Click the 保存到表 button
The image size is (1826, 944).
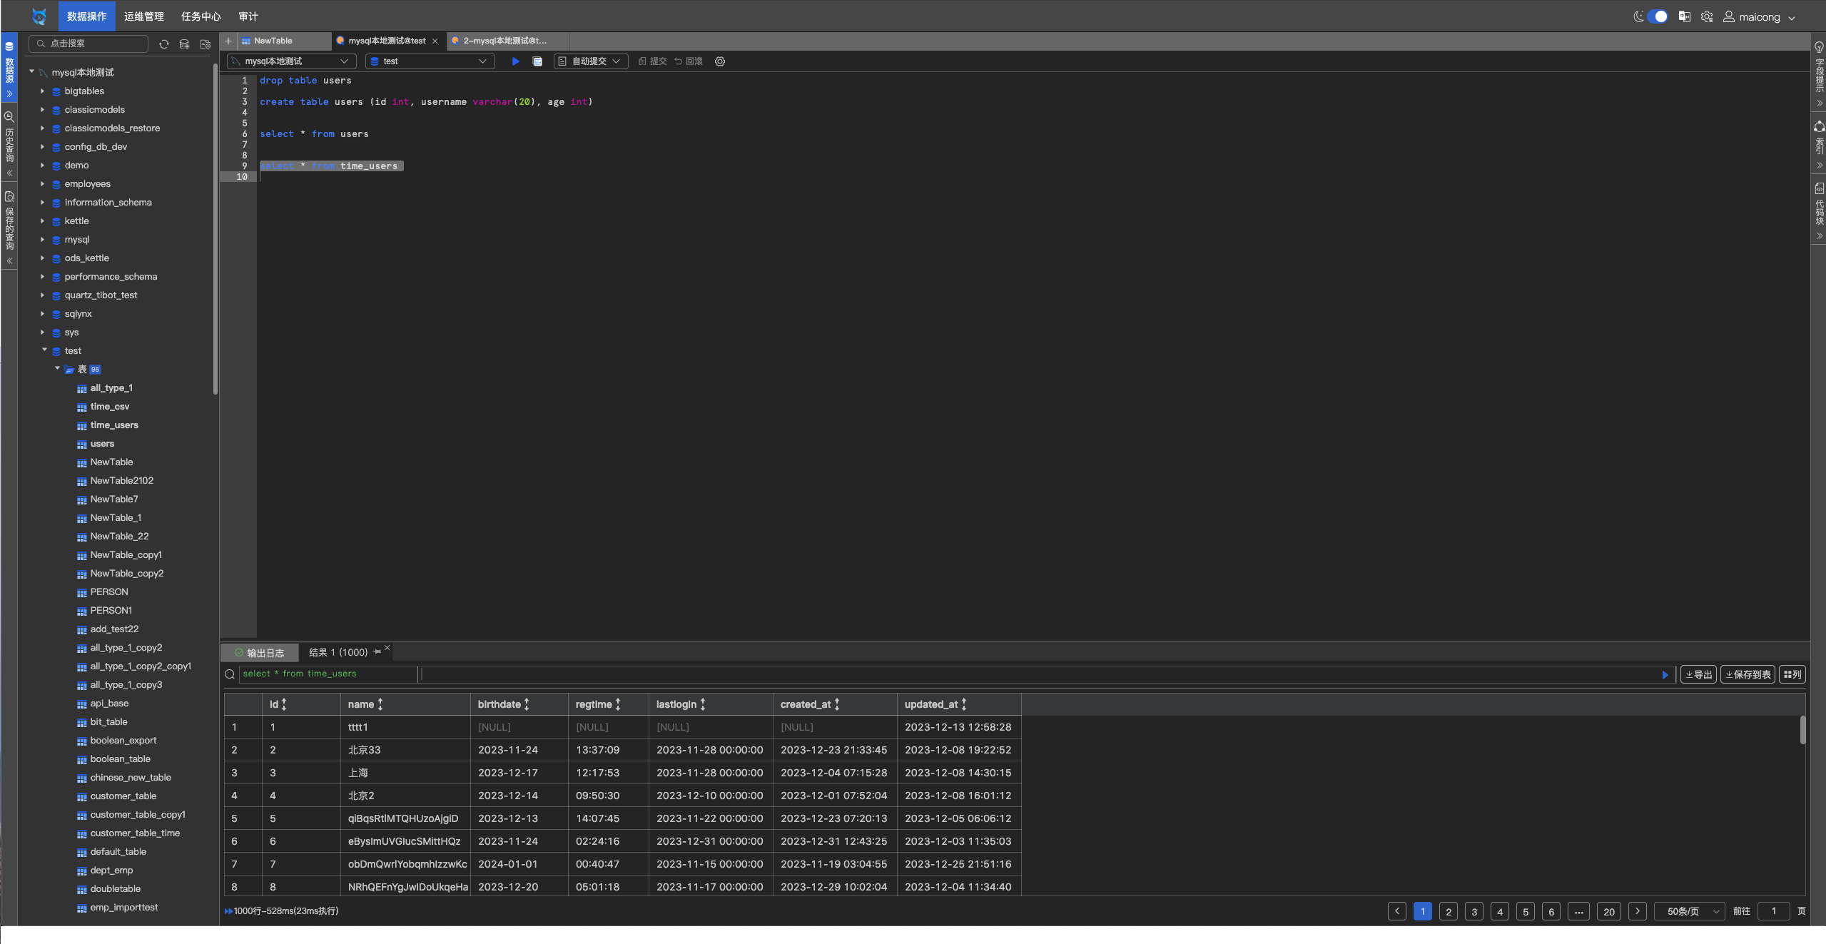[1748, 674]
